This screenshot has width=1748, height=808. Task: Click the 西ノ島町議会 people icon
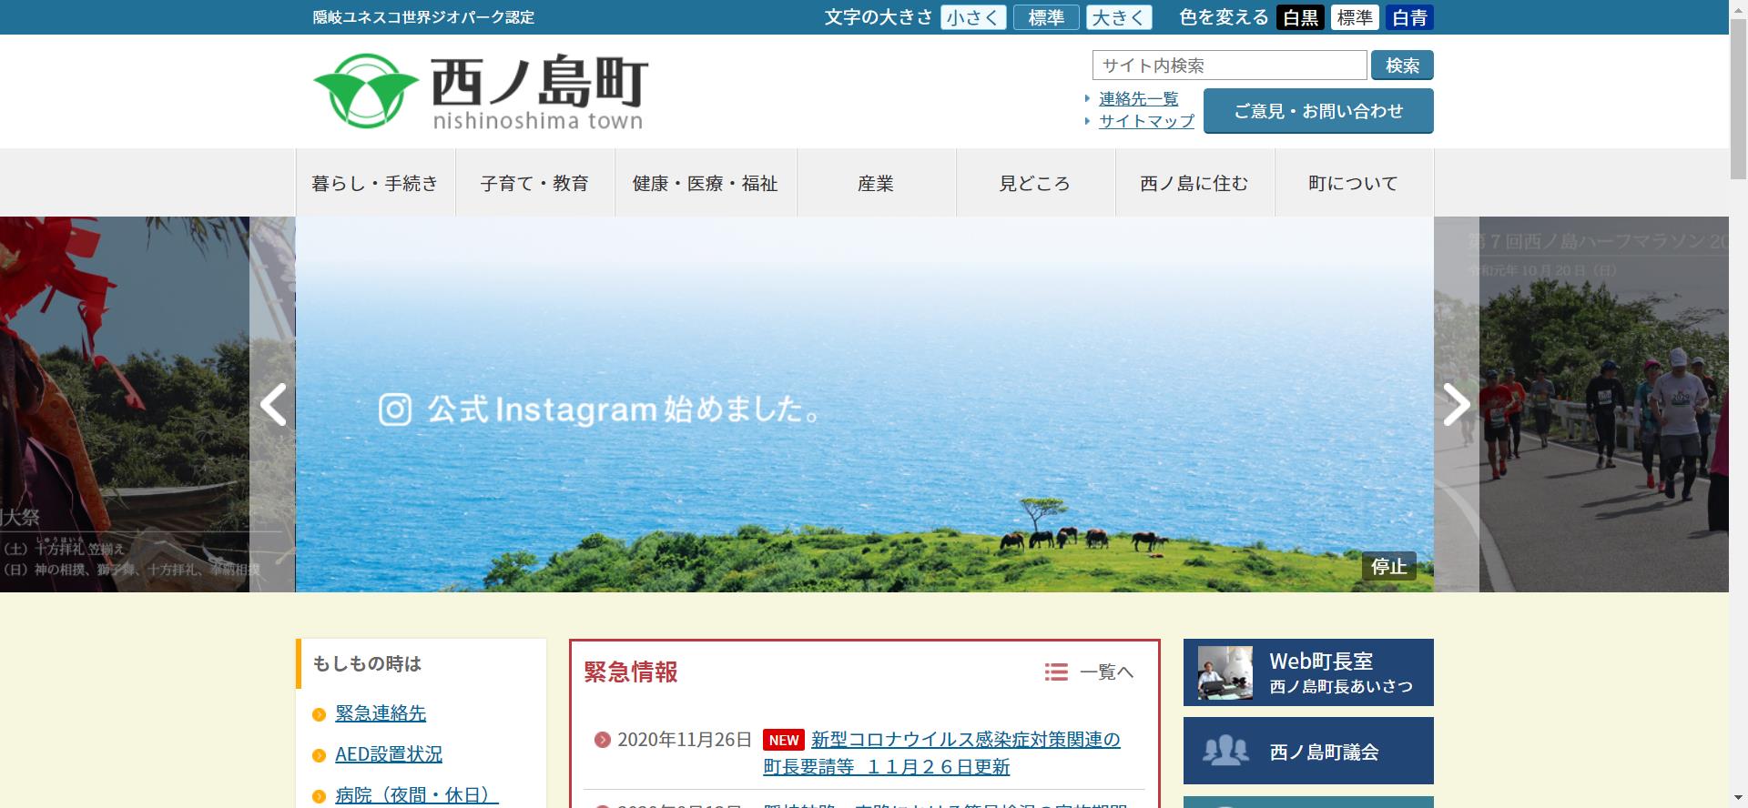coord(1225,751)
